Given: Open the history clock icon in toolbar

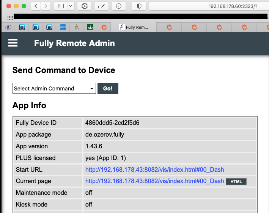Looking at the screenshot, I should click(x=119, y=6).
